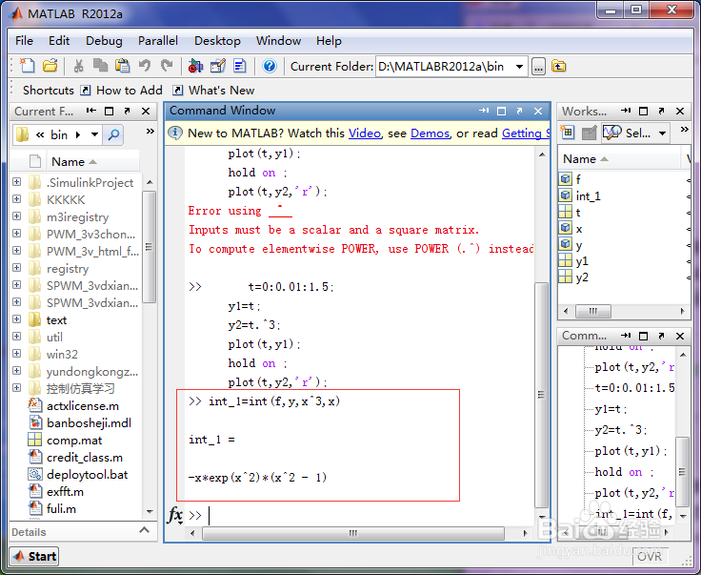Click the Video link
The width and height of the screenshot is (701, 575).
365,133
